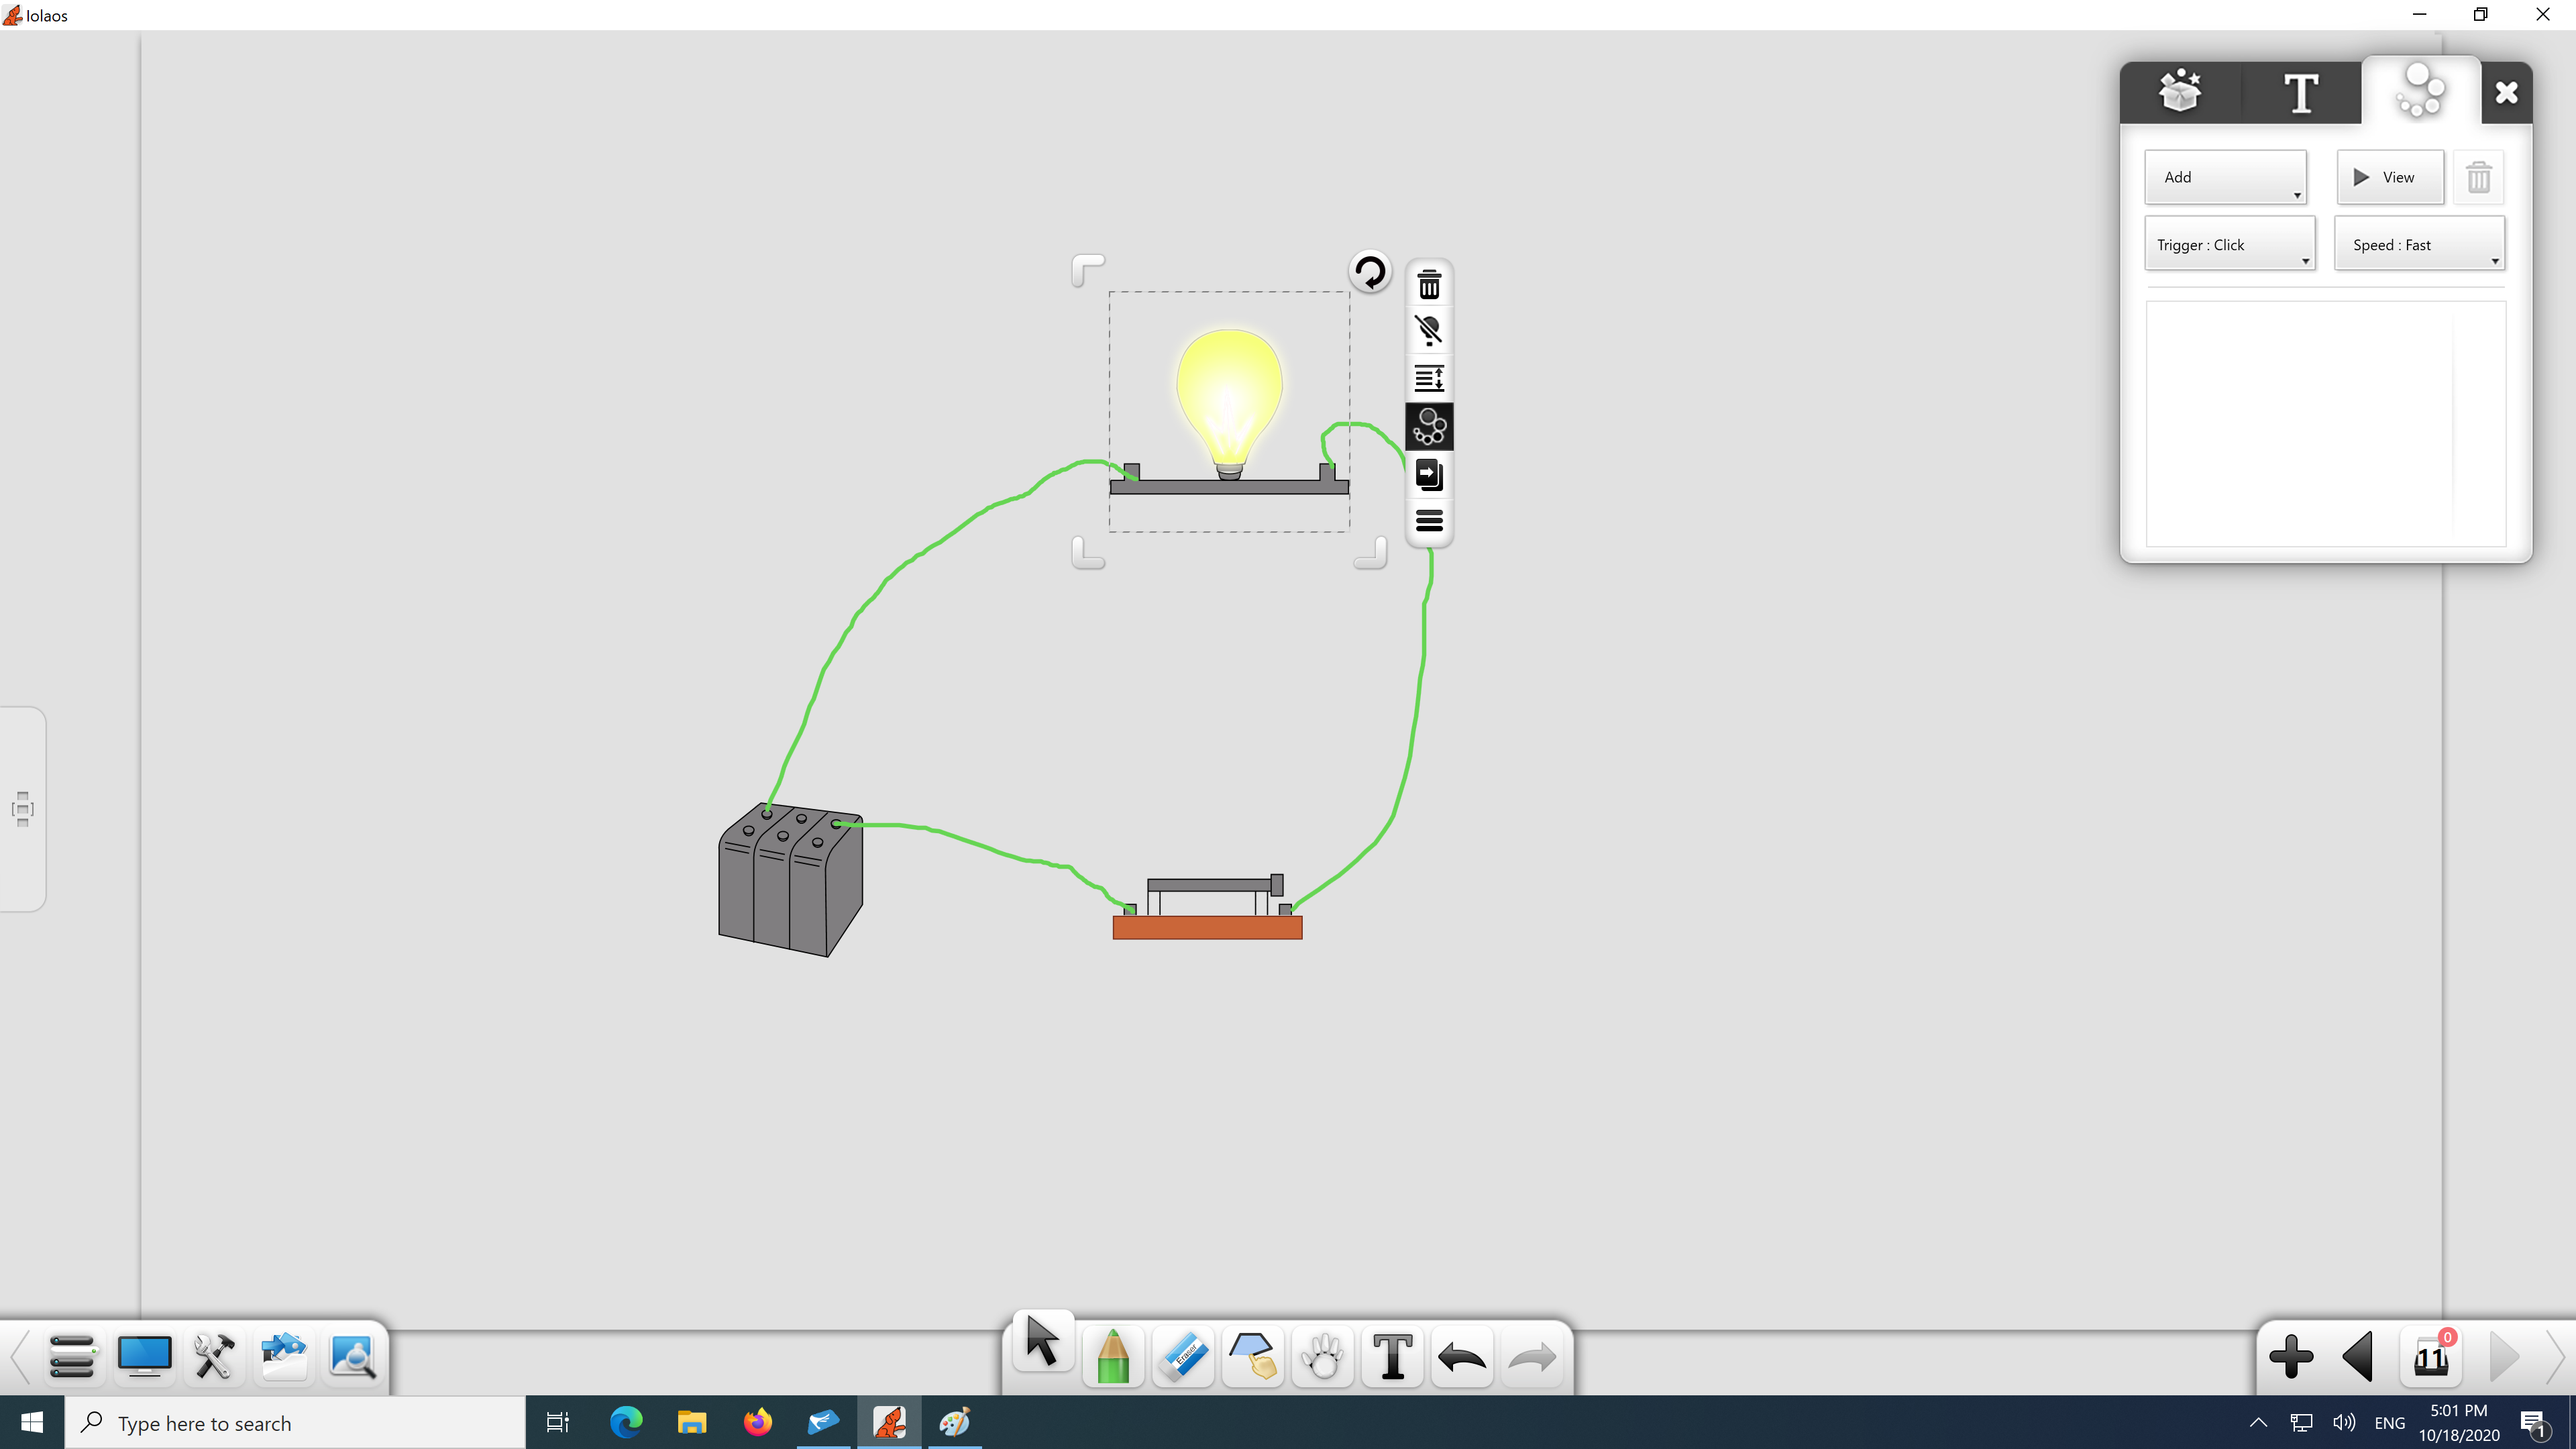Viewport: 2576px width, 1449px height.
Task: Expand the Trigger : Click dropdown
Action: 2229,245
